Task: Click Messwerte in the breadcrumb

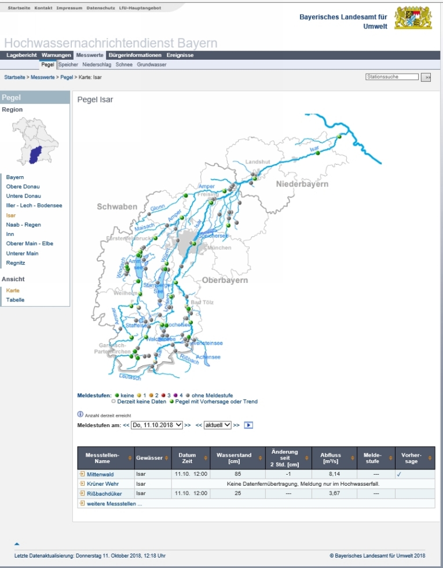Action: [42, 77]
